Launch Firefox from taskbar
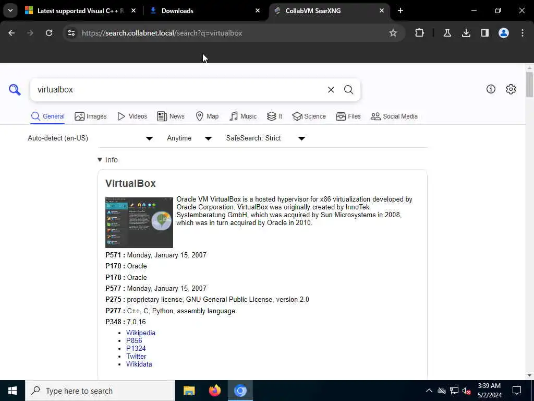The height and width of the screenshot is (401, 534). (x=214, y=391)
